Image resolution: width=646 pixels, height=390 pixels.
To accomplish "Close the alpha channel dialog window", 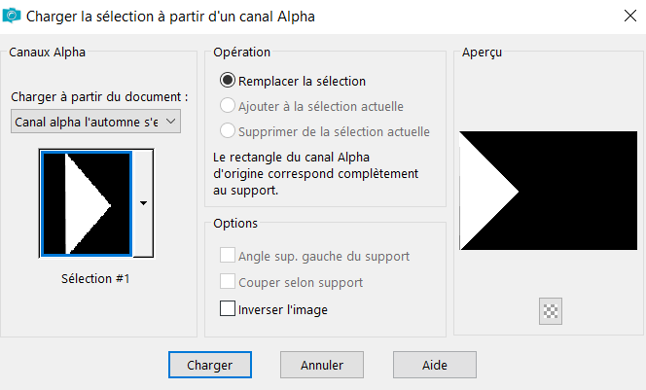I will click(629, 17).
